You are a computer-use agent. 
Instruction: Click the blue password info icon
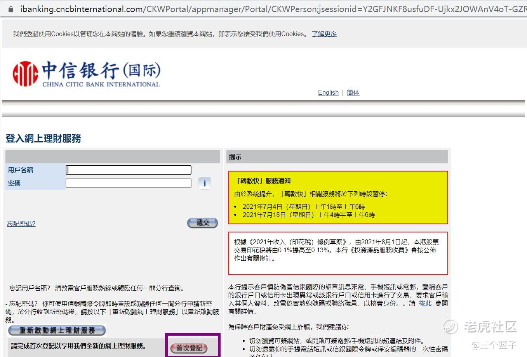[x=205, y=183]
